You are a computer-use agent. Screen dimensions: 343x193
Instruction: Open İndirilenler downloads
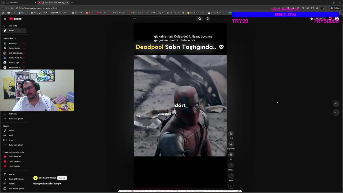[x=14, y=114]
